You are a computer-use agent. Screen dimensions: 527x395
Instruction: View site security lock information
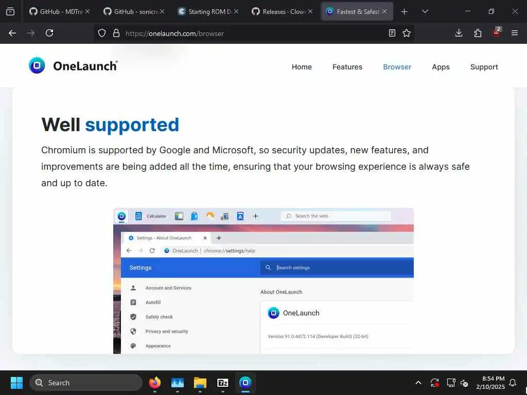click(x=116, y=33)
